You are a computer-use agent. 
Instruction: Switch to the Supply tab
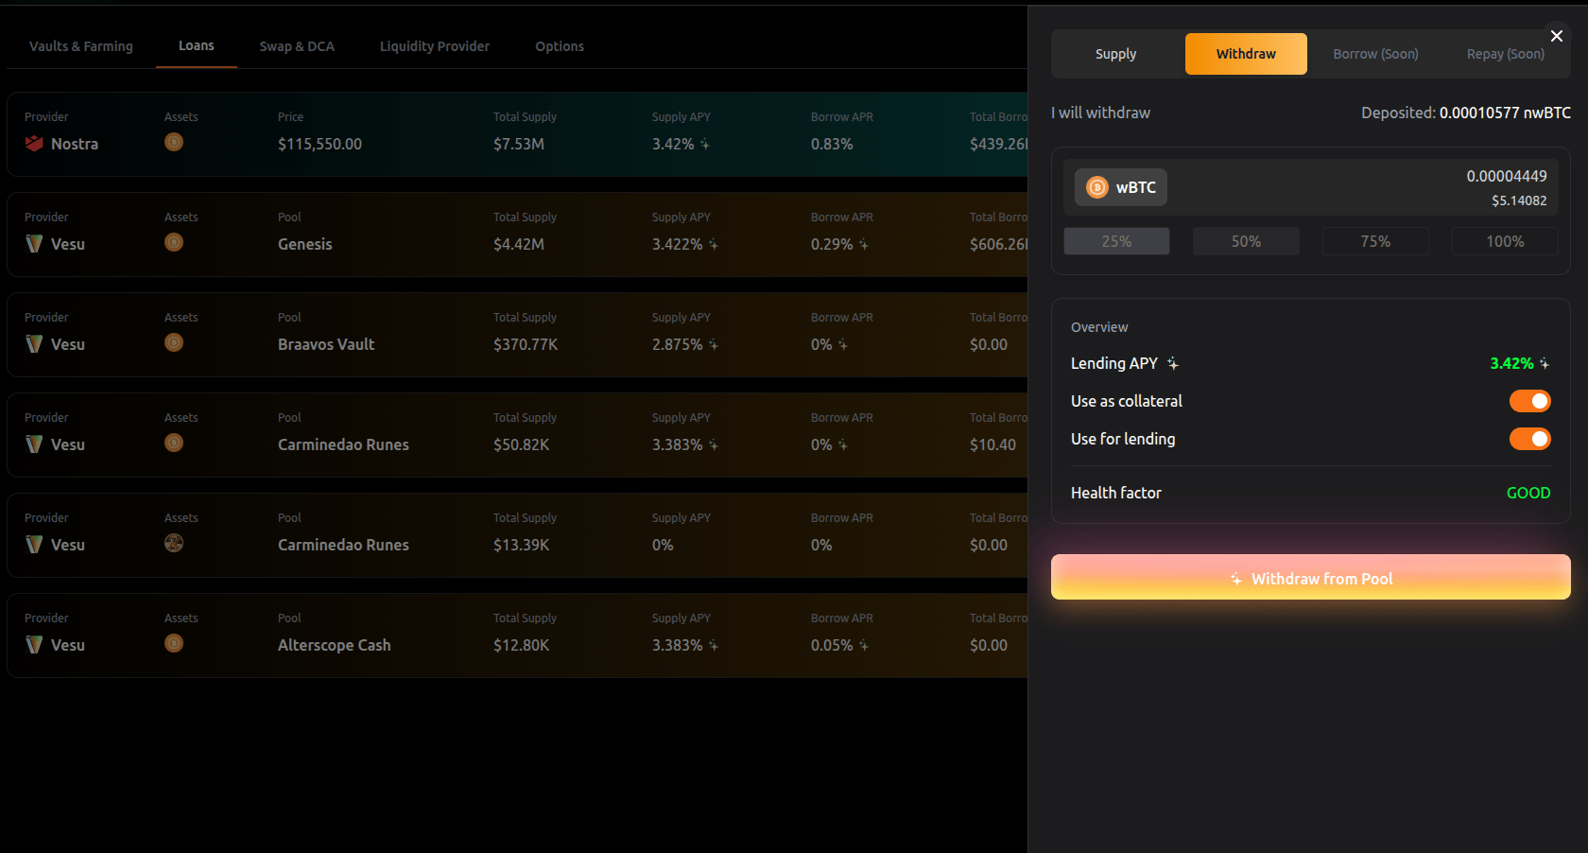pyautogui.click(x=1115, y=54)
